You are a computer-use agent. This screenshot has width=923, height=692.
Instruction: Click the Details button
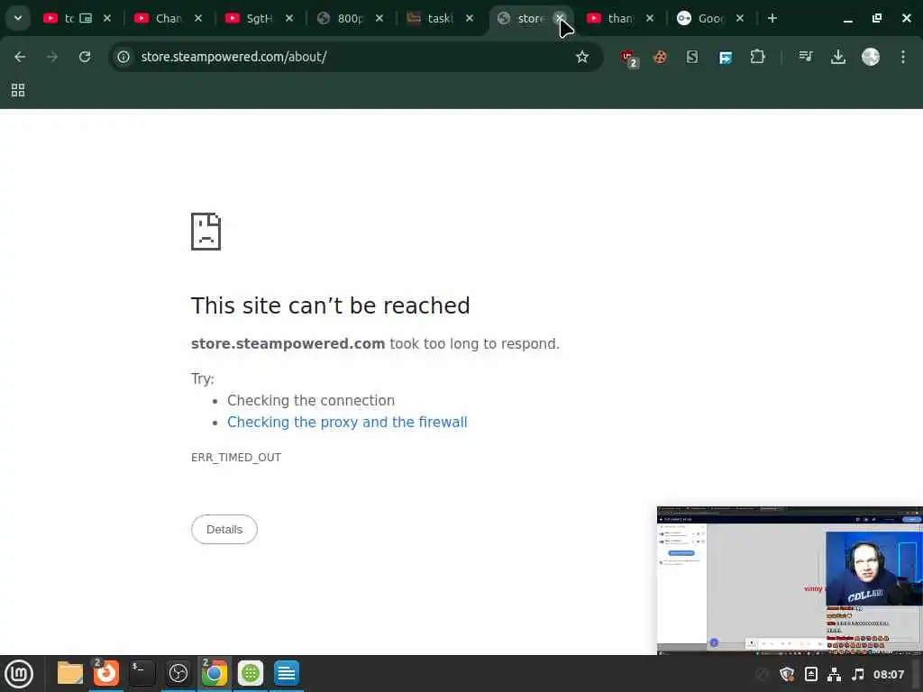[x=224, y=529]
